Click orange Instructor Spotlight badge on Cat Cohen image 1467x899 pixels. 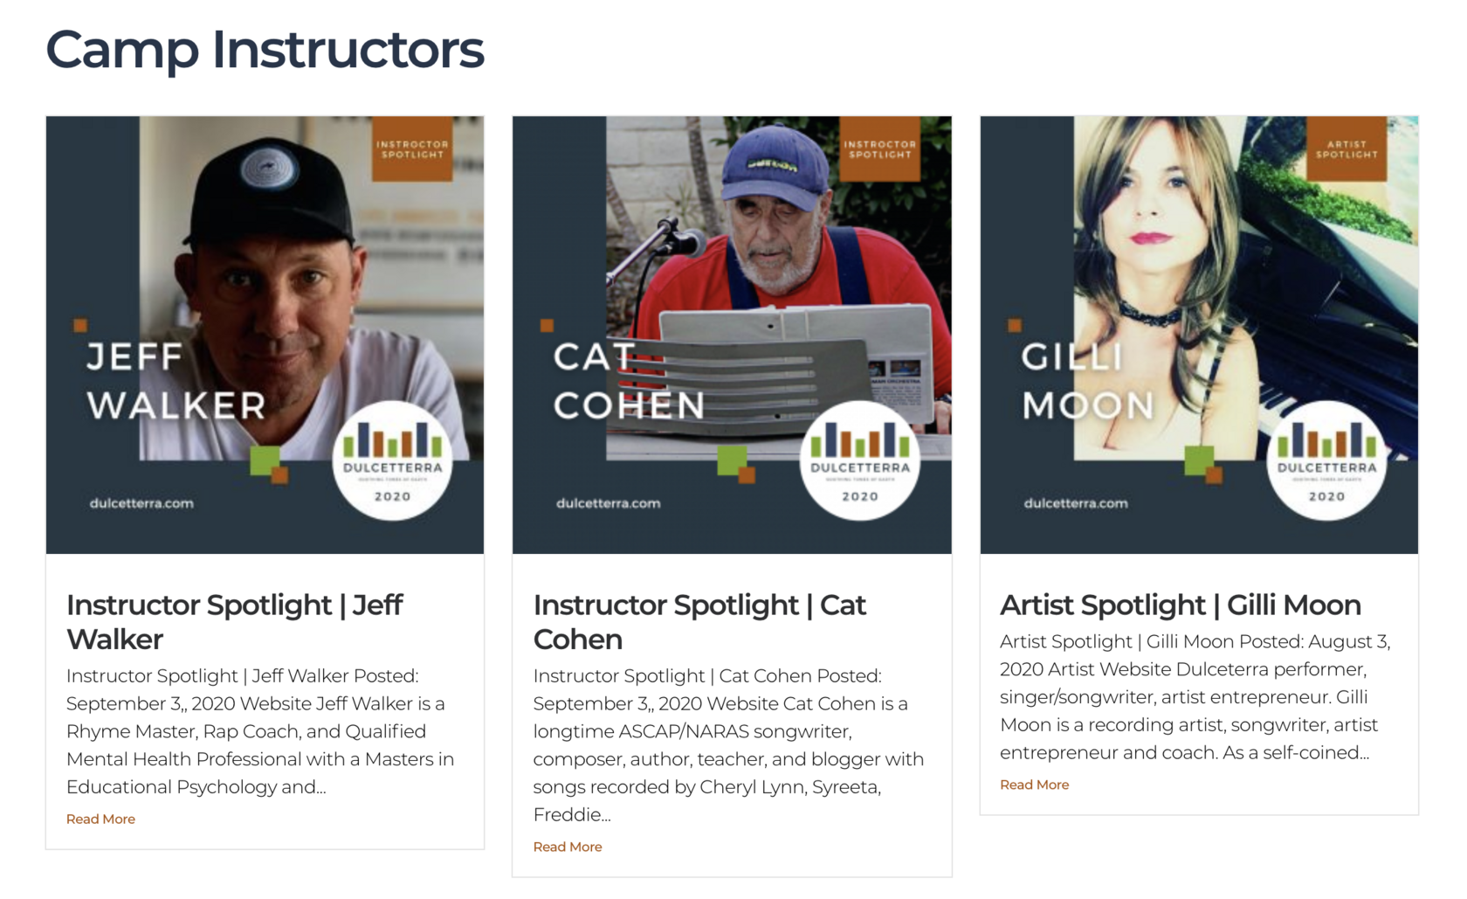(879, 149)
